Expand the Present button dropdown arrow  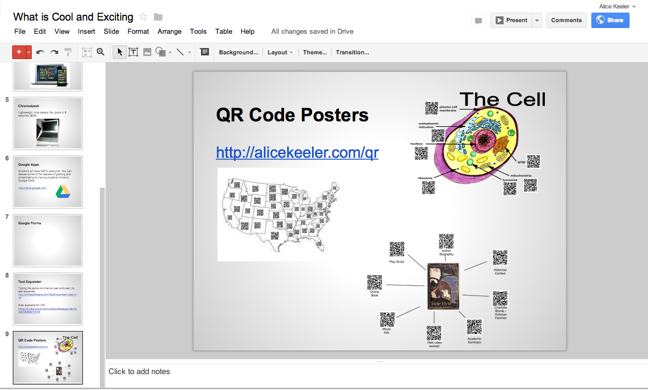536,20
